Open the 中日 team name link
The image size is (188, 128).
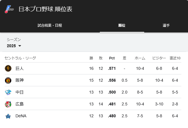point(19,92)
